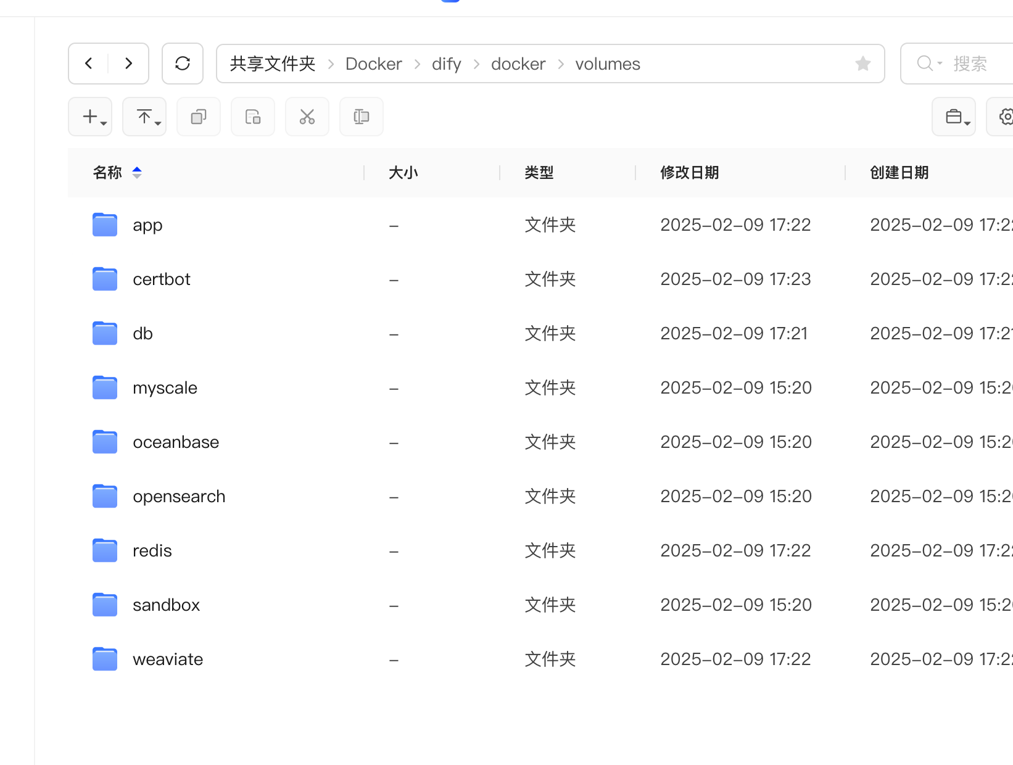This screenshot has height=765, width=1013.
Task: Select the weaviate folder
Action: (168, 660)
